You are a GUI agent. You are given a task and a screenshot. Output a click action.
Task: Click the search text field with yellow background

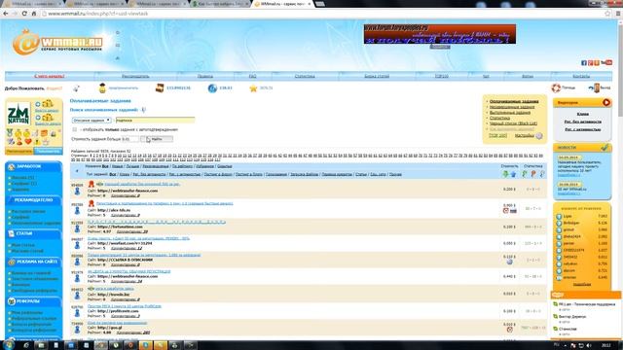(155, 120)
